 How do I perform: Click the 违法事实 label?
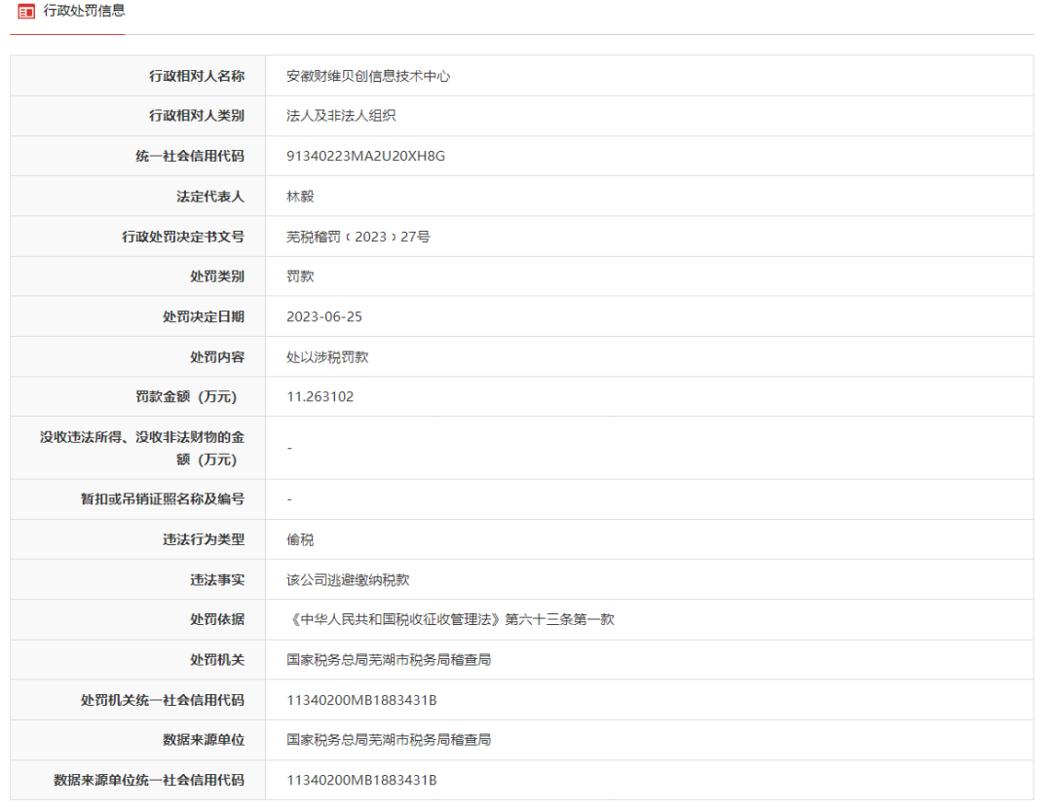coord(217,579)
